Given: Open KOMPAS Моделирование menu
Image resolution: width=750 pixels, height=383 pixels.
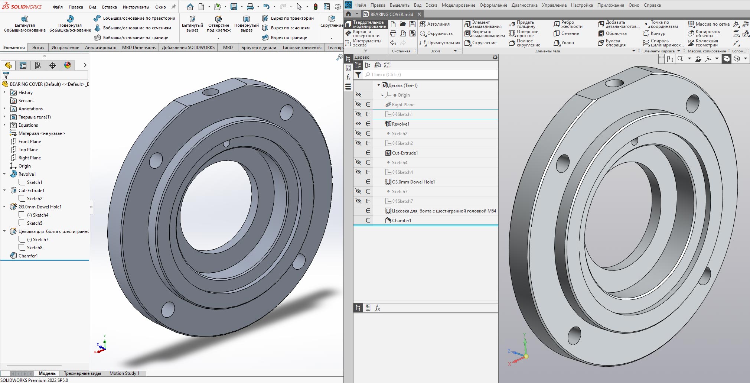Looking at the screenshot, I should (x=458, y=5).
